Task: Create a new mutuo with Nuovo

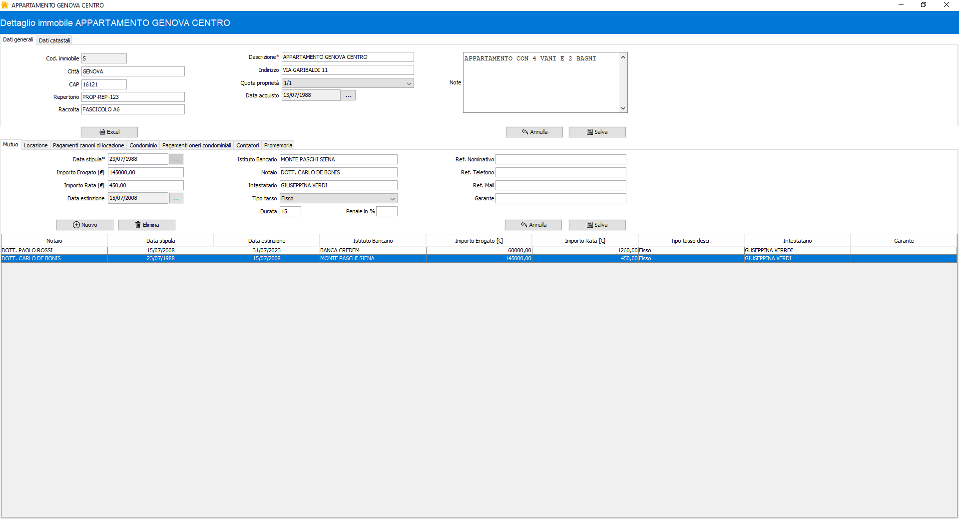Action: [85, 225]
